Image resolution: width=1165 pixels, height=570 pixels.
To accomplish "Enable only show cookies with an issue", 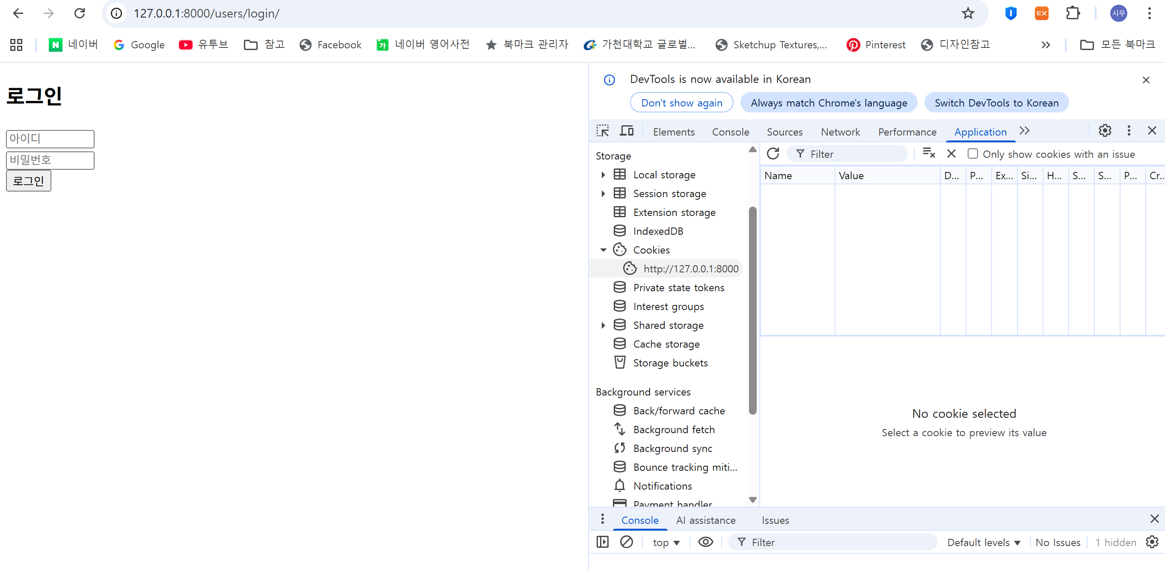I will click(x=972, y=154).
